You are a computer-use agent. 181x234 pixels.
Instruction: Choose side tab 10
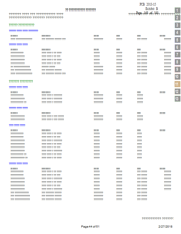tap(177, 77)
